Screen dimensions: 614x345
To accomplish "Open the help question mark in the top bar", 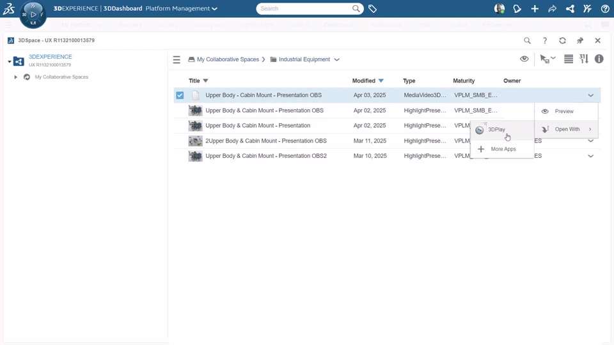I will (605, 8).
